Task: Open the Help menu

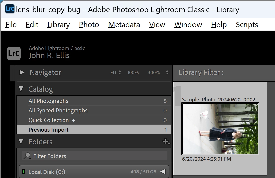Action: tap(219, 25)
